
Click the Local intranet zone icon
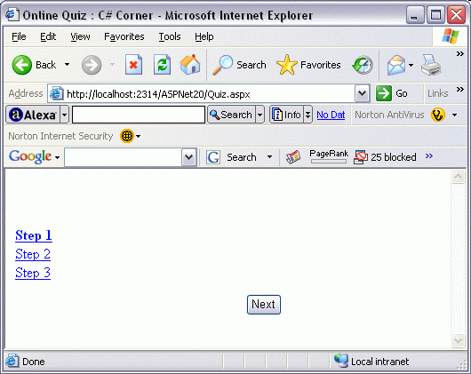(x=341, y=361)
